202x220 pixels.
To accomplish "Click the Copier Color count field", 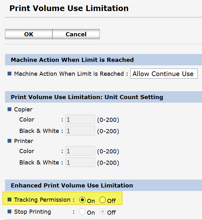I will (x=80, y=120).
